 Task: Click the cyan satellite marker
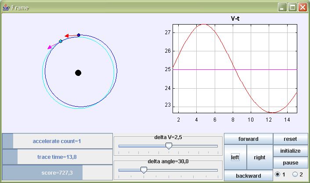61,41
